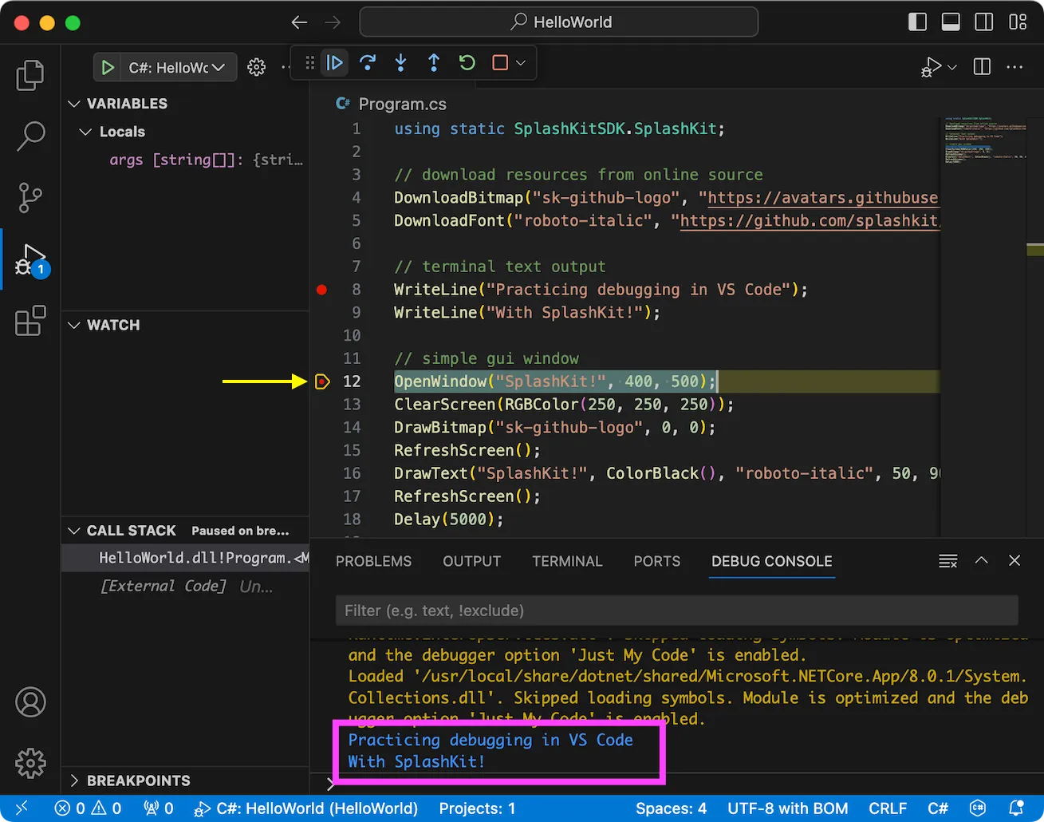The width and height of the screenshot is (1044, 822).
Task: Open the dropdown beside the editor Run or Debug button
Action: point(952,67)
